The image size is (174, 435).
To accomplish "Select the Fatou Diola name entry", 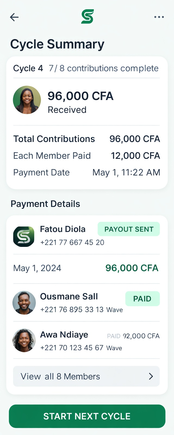I will tap(63, 229).
